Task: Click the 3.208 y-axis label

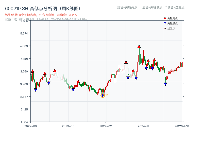Action: [24, 84]
